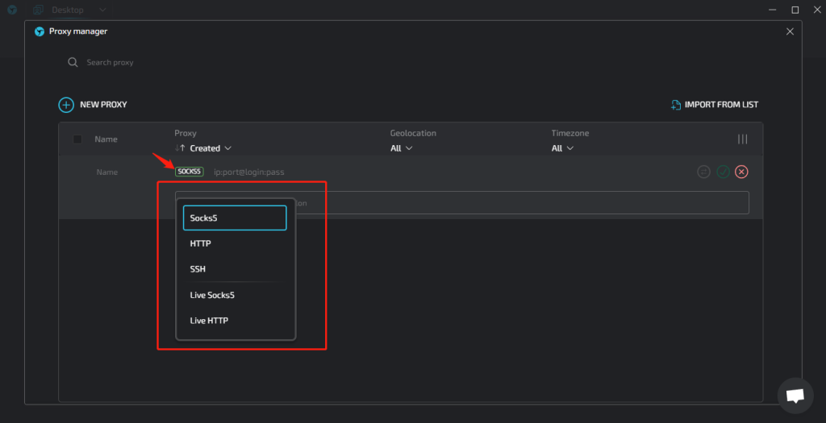Open the column settings icon

pyautogui.click(x=742, y=139)
